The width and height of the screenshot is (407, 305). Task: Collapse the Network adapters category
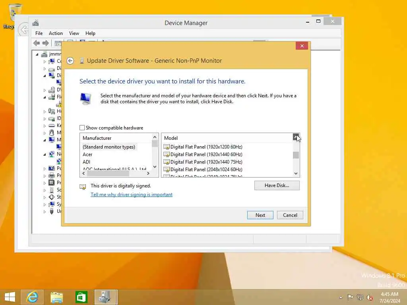coord(45,154)
